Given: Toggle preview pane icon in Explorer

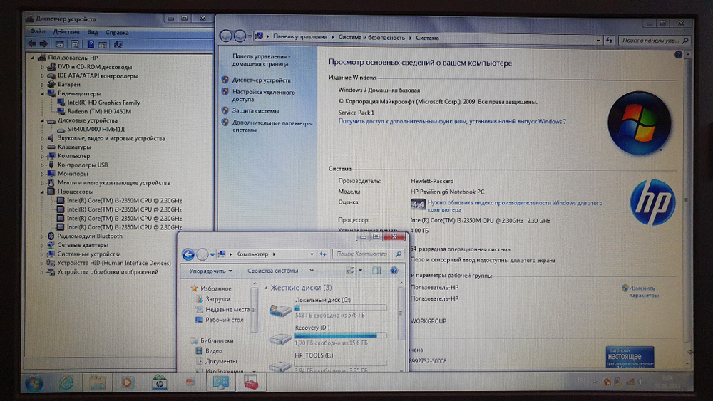Looking at the screenshot, I should (376, 271).
